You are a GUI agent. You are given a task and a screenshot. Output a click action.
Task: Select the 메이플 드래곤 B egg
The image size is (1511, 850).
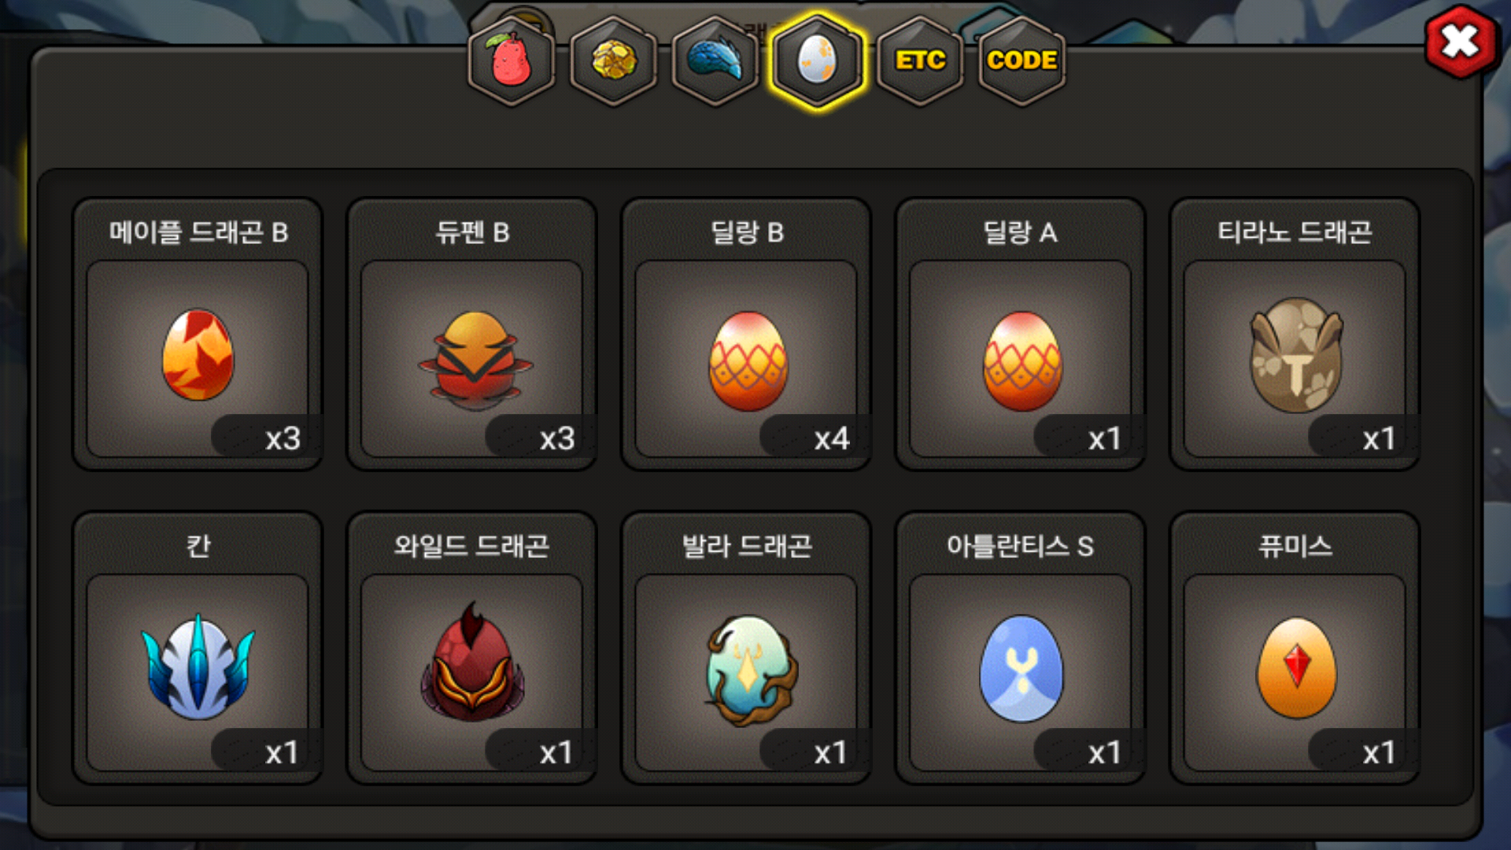pos(198,334)
